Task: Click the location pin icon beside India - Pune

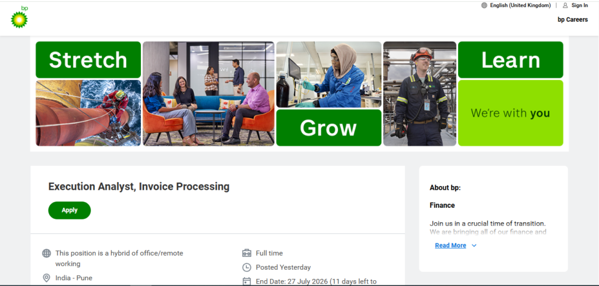Action: tap(46, 278)
